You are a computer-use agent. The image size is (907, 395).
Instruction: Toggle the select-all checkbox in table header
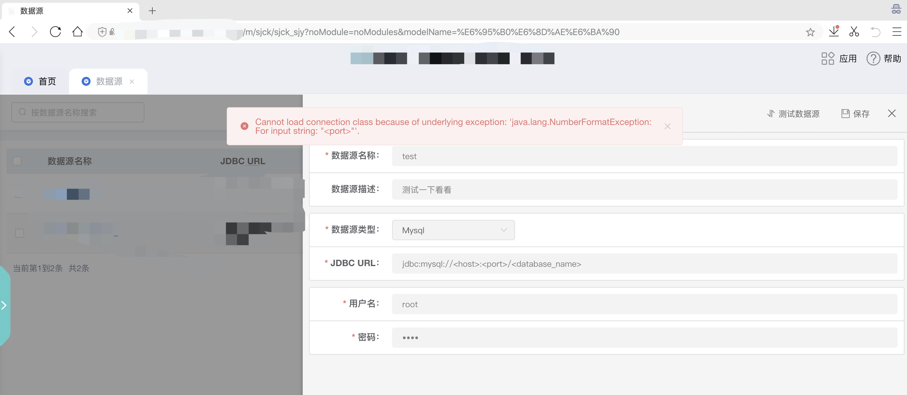tap(17, 161)
